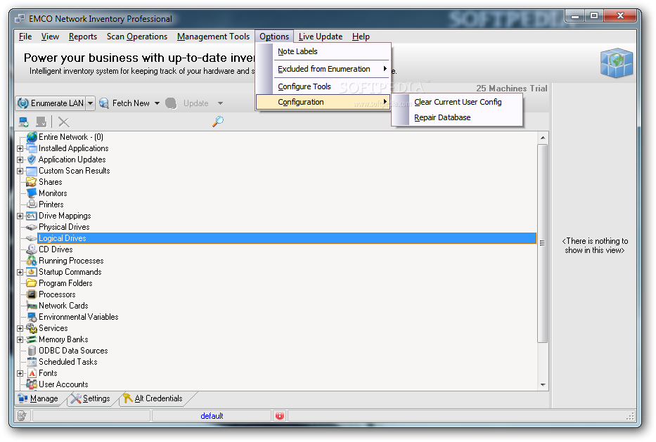656x442 pixels.
Task: Open the View menu
Action: (50, 37)
